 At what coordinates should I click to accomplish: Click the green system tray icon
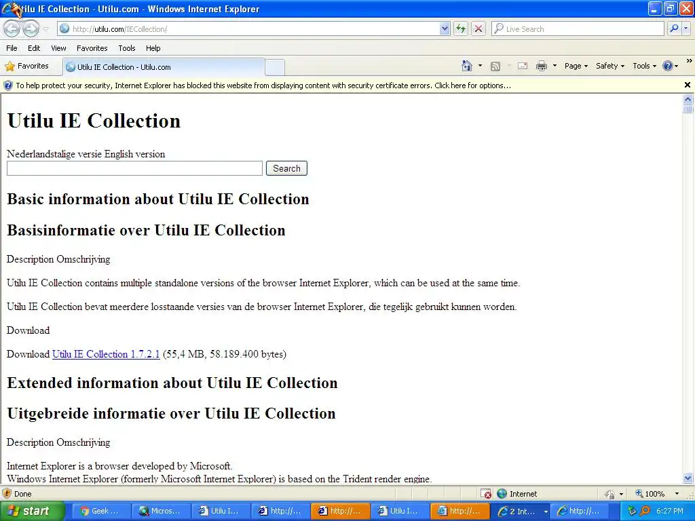[x=632, y=511]
